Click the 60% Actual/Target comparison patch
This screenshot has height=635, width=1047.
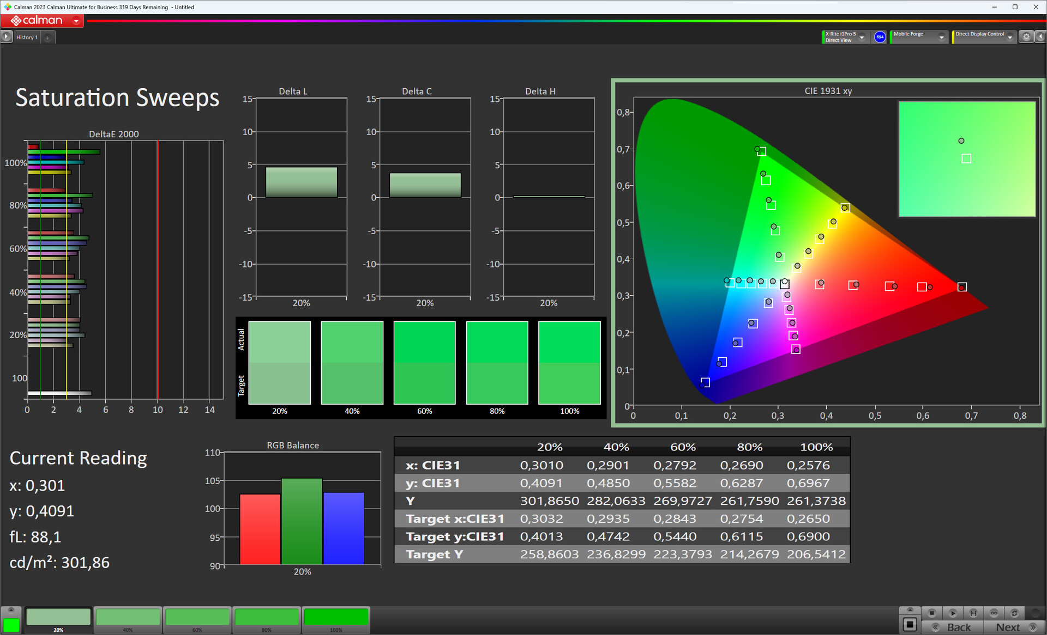424,362
